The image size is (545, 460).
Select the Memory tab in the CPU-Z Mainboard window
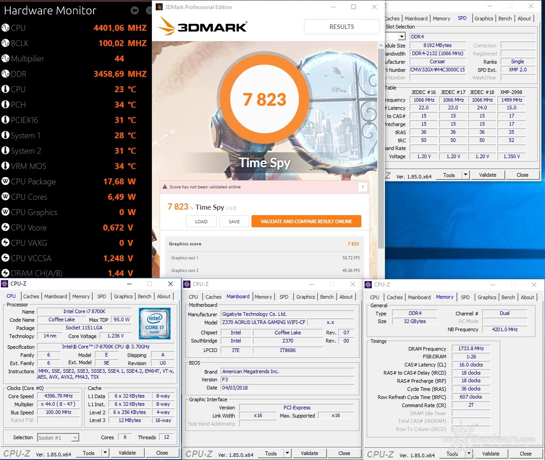pos(263,297)
